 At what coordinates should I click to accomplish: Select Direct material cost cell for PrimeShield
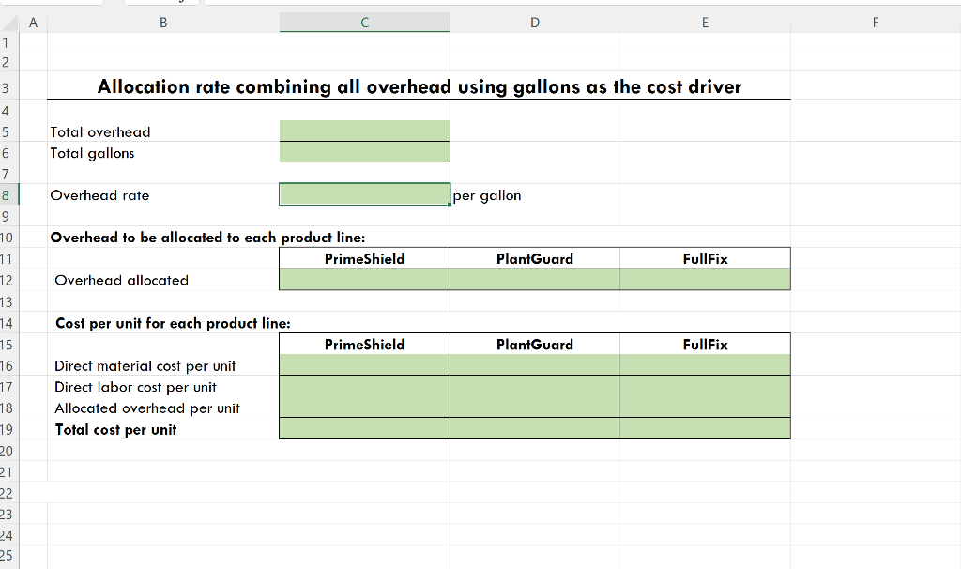coord(365,365)
